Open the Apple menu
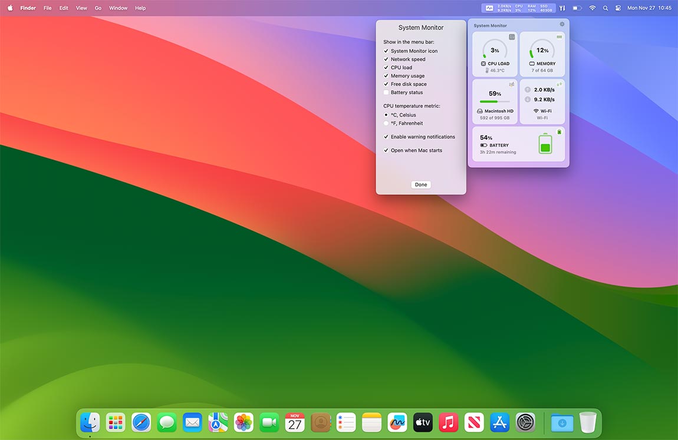Image resolution: width=678 pixels, height=440 pixels. coord(9,8)
